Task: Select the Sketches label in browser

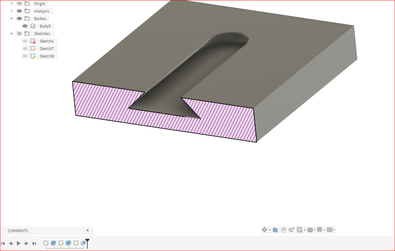Action: [42, 34]
